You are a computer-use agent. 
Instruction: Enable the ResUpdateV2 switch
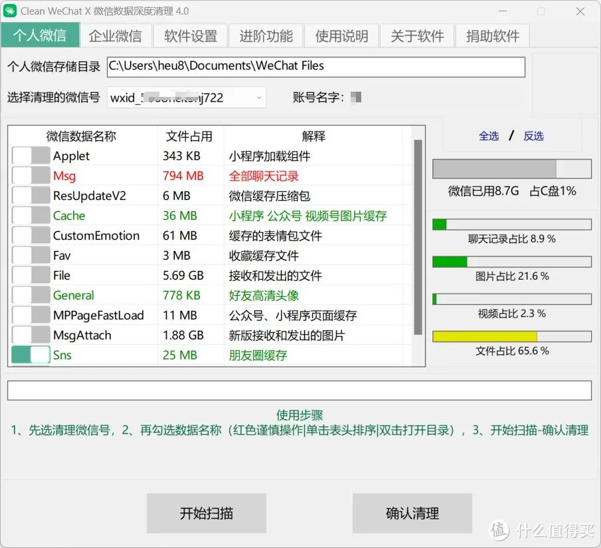pos(31,195)
